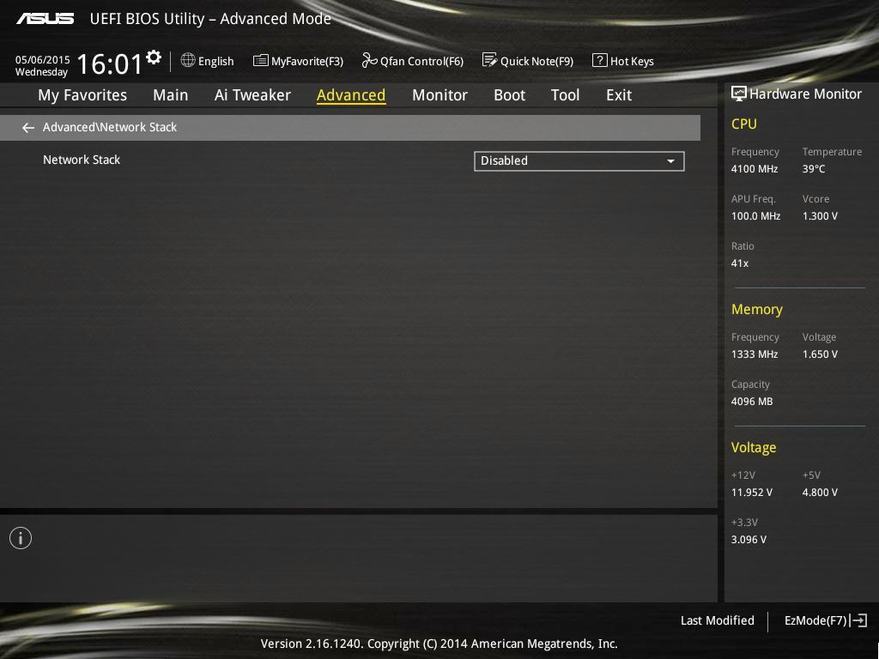
Task: Select the Advanced tab
Action: (351, 95)
